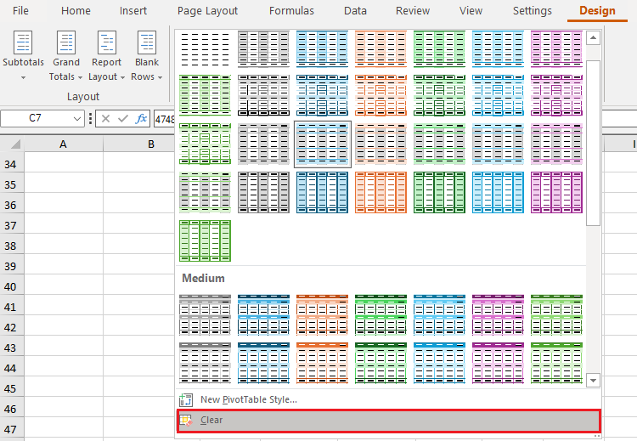Expand the Name Box dropdown arrow

pyautogui.click(x=77, y=118)
